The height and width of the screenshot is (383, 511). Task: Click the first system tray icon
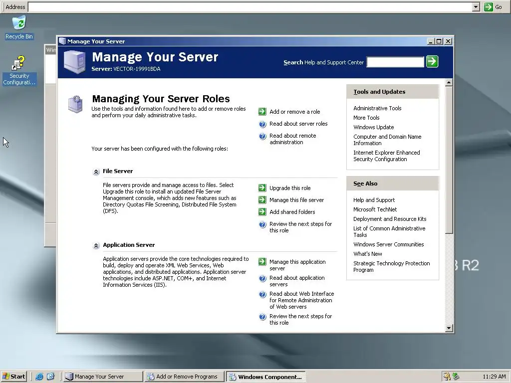pyautogui.click(x=447, y=377)
